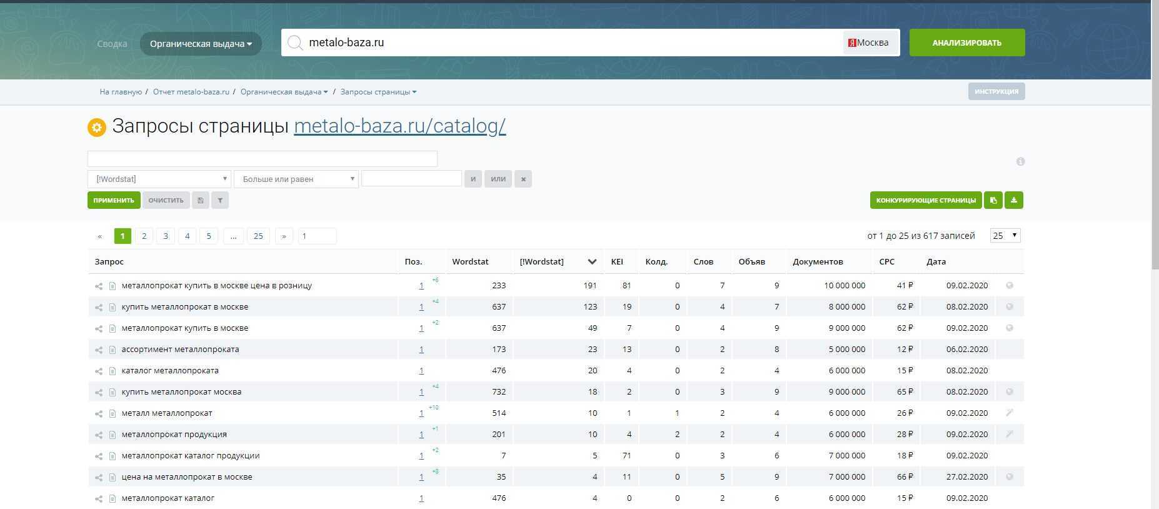Click the funnel filter icon button
Viewport: 1159px width, 509px height.
[x=220, y=200]
